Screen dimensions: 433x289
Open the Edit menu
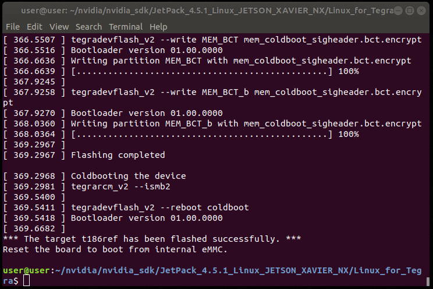point(34,27)
